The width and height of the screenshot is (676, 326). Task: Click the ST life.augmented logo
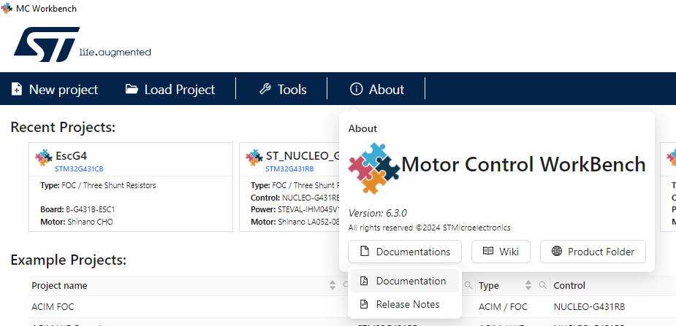82,44
